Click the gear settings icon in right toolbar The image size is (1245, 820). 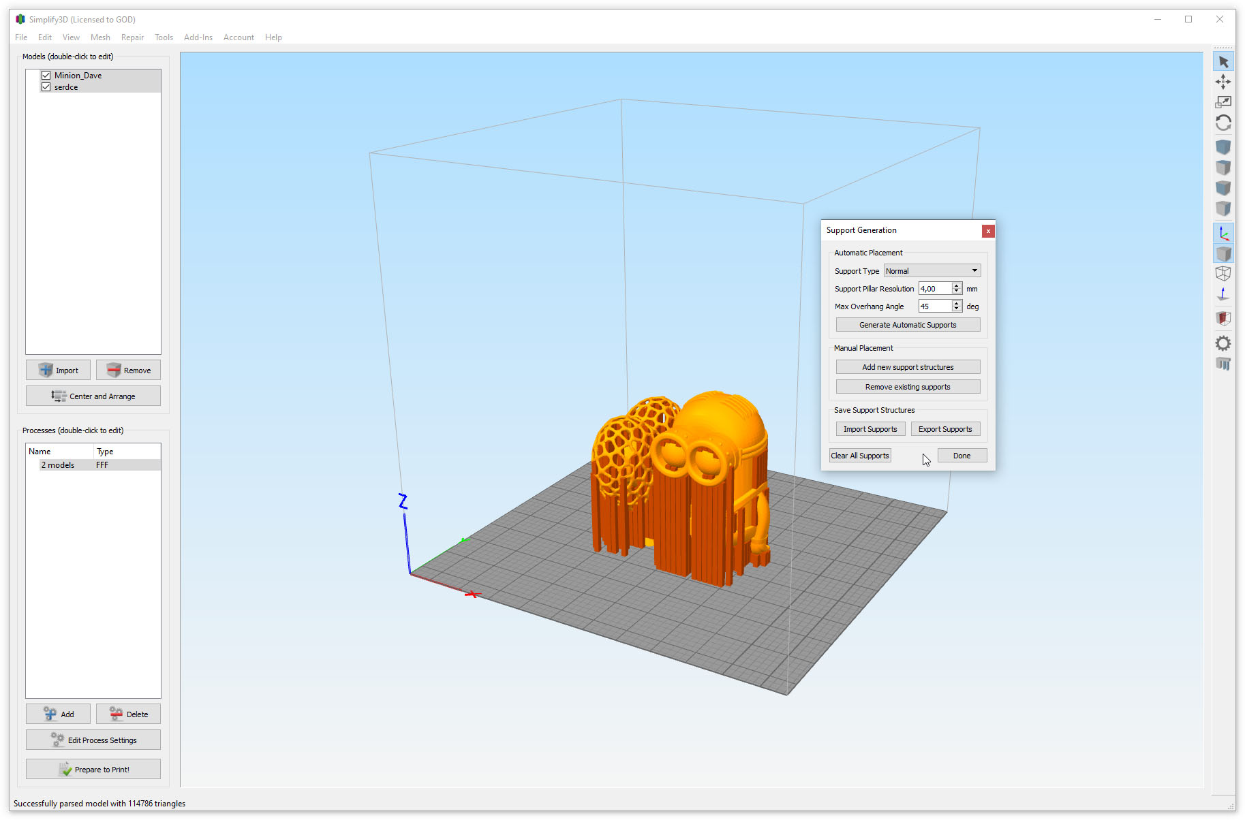coord(1223,343)
